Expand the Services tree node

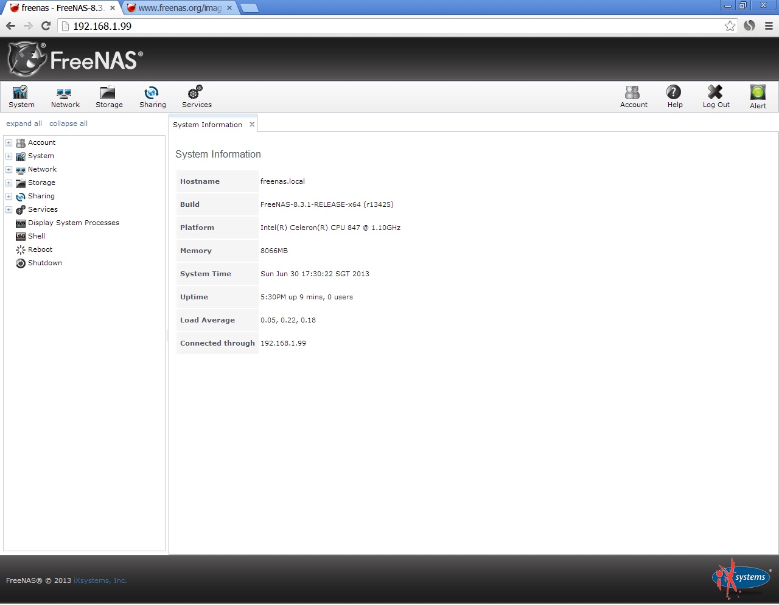[x=8, y=209]
